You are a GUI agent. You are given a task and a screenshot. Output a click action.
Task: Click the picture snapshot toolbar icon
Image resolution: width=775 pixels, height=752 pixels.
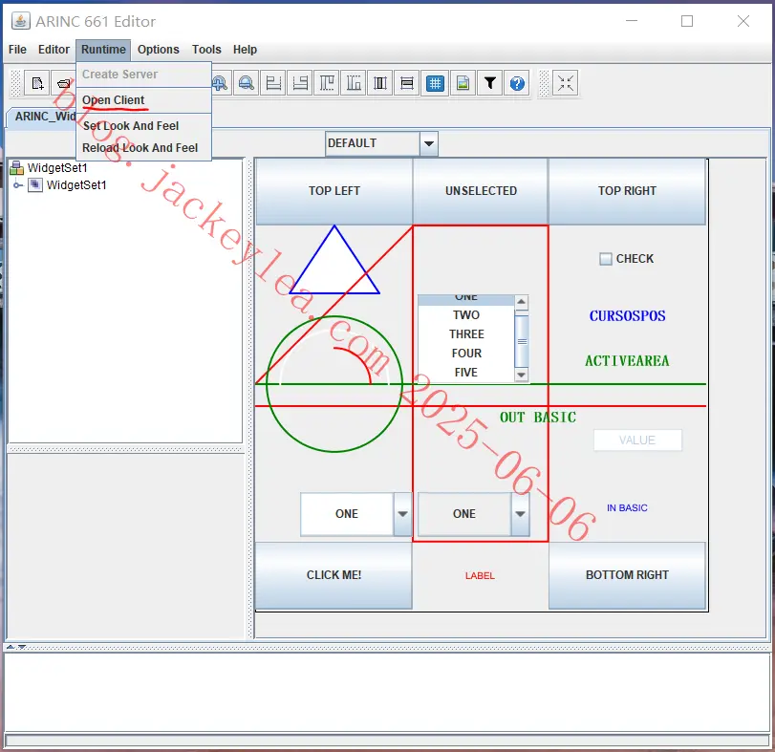tap(463, 83)
